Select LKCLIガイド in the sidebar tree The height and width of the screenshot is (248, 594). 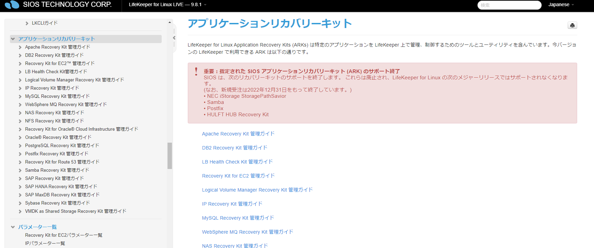coord(45,23)
